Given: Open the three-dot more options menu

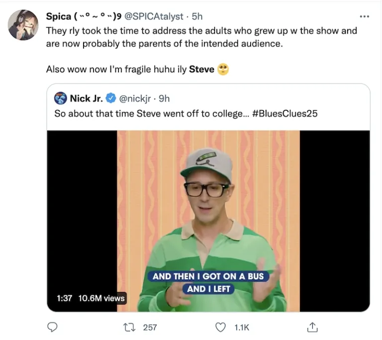Looking at the screenshot, I should pos(365,16).
